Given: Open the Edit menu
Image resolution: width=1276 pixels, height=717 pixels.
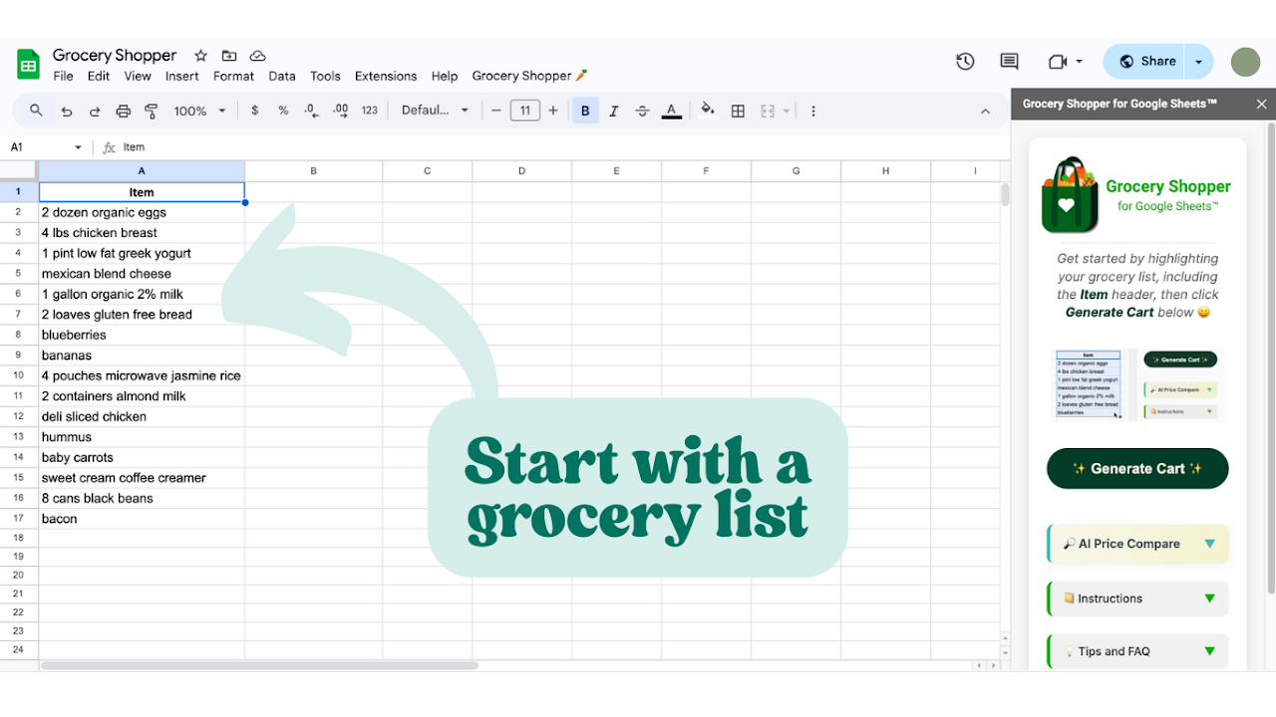Looking at the screenshot, I should (99, 76).
